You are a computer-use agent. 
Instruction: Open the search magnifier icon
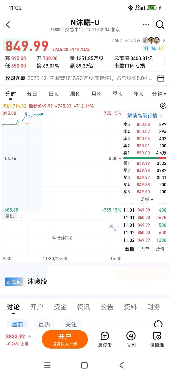click(160, 24)
